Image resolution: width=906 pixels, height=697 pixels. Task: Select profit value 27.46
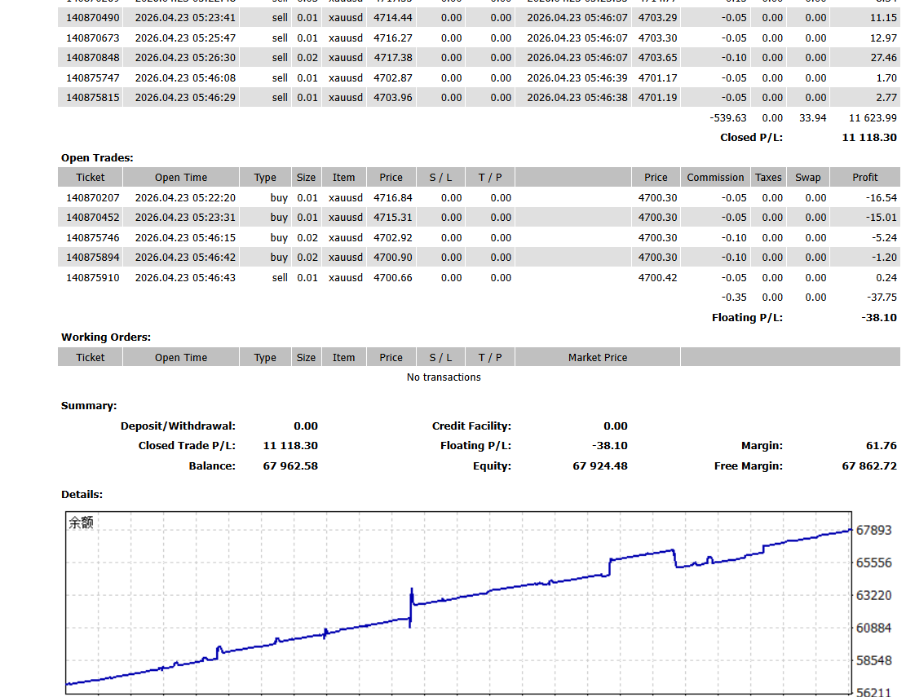pos(883,58)
